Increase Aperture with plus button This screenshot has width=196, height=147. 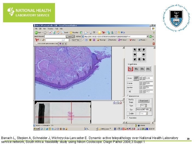144,87
